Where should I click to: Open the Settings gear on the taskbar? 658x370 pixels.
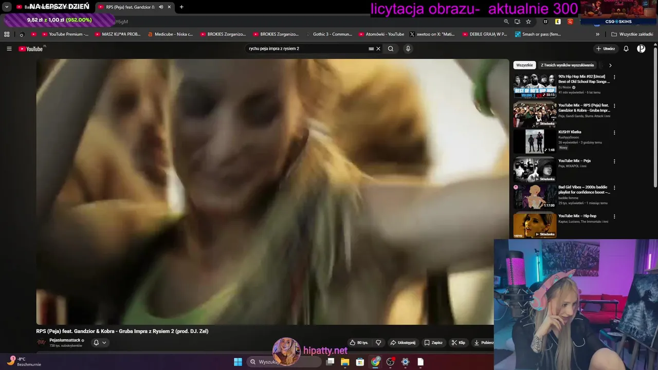[405, 362]
